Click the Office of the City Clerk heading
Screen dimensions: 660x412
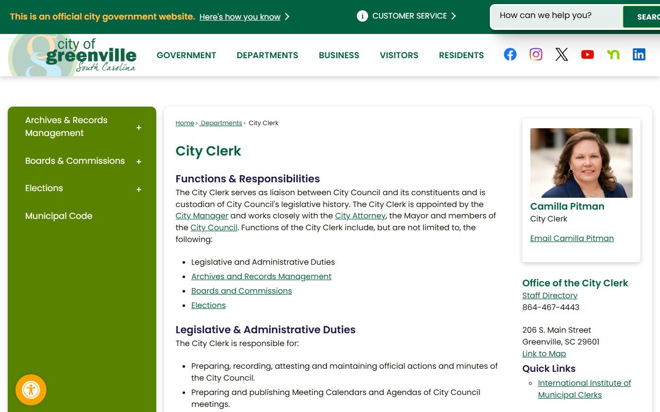pos(575,283)
